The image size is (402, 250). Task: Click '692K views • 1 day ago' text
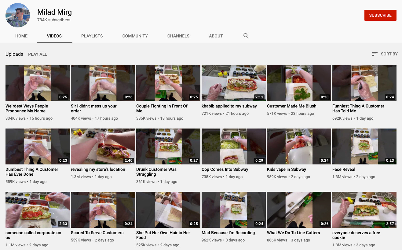coord(353,118)
